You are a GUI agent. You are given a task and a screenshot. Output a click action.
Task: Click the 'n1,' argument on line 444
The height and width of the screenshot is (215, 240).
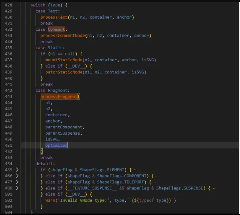pos(49,103)
